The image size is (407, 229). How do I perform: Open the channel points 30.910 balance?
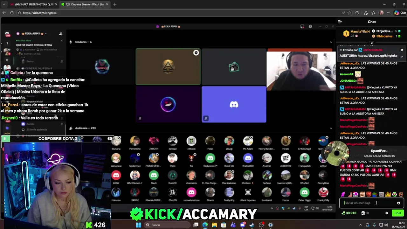tap(349, 213)
